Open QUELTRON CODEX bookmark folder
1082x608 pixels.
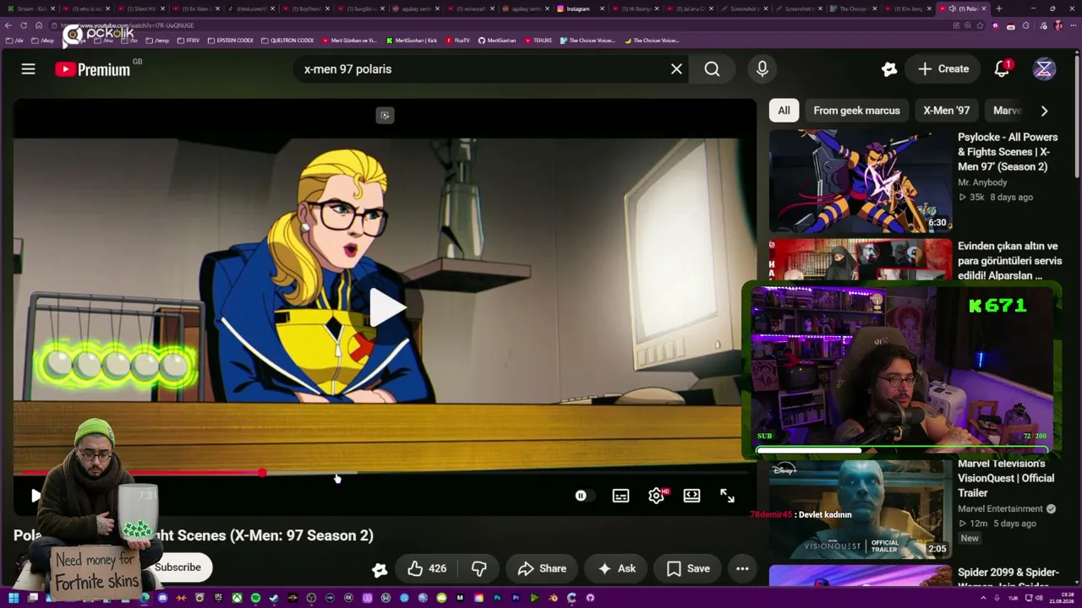point(287,41)
